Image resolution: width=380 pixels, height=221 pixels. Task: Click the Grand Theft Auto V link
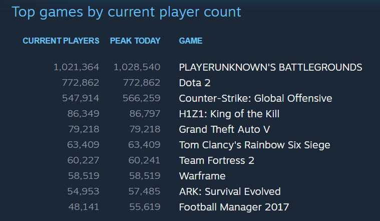(x=224, y=129)
